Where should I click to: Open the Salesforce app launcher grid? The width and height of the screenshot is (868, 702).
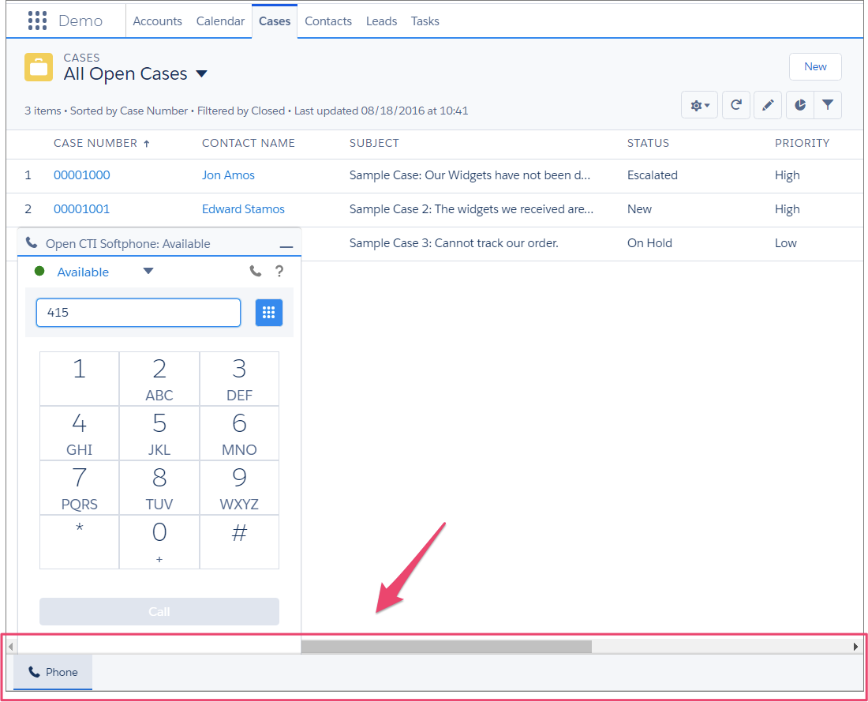point(37,20)
